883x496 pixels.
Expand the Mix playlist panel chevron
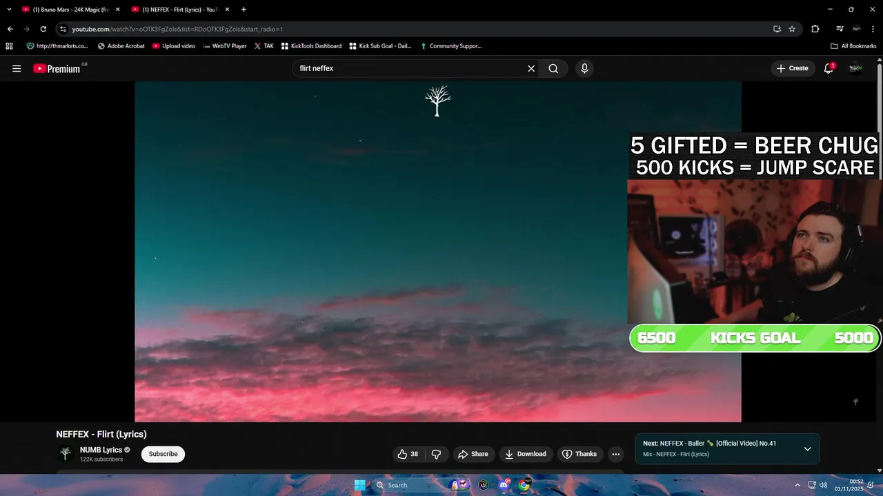click(807, 449)
